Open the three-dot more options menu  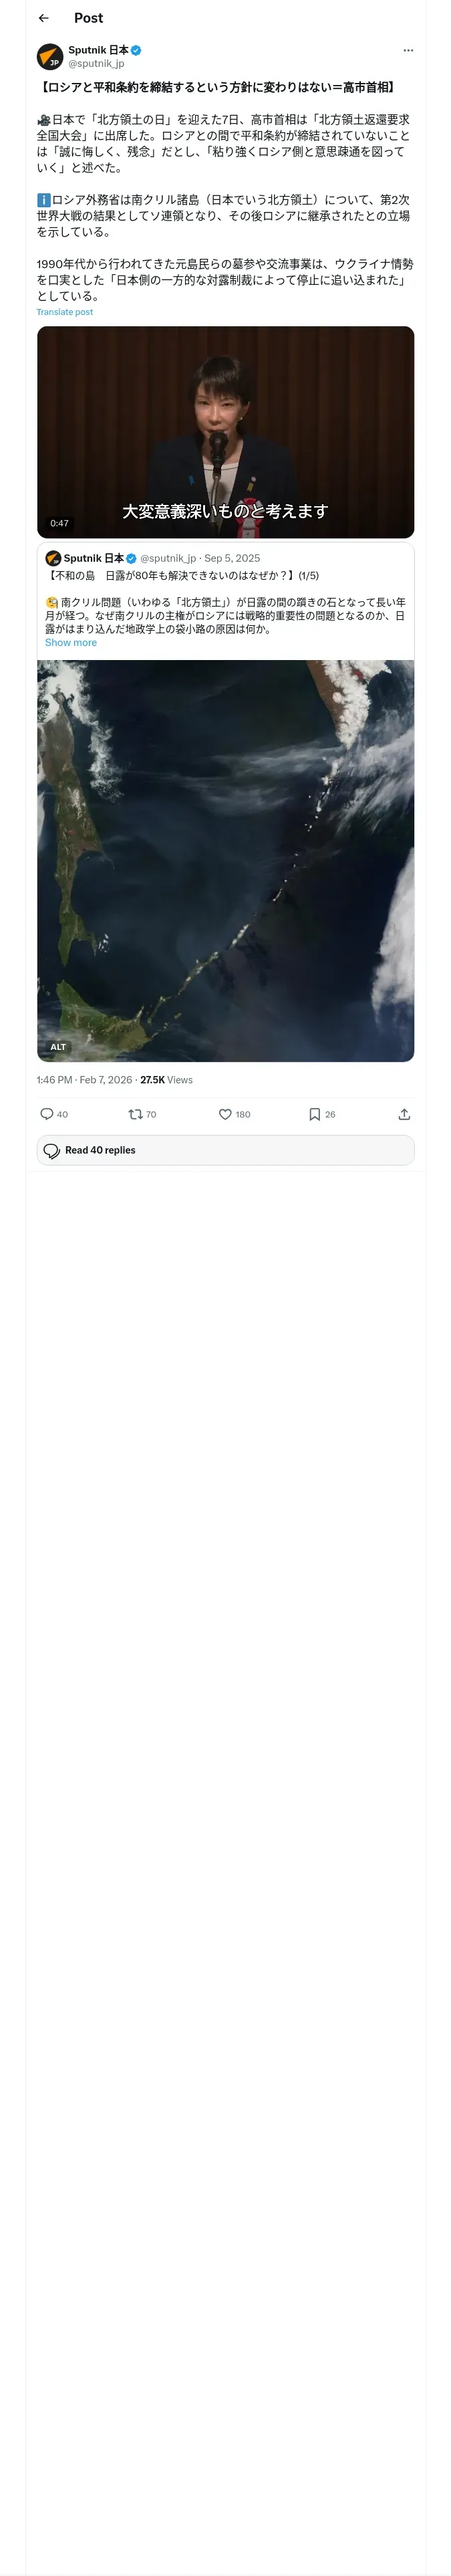[x=407, y=50]
